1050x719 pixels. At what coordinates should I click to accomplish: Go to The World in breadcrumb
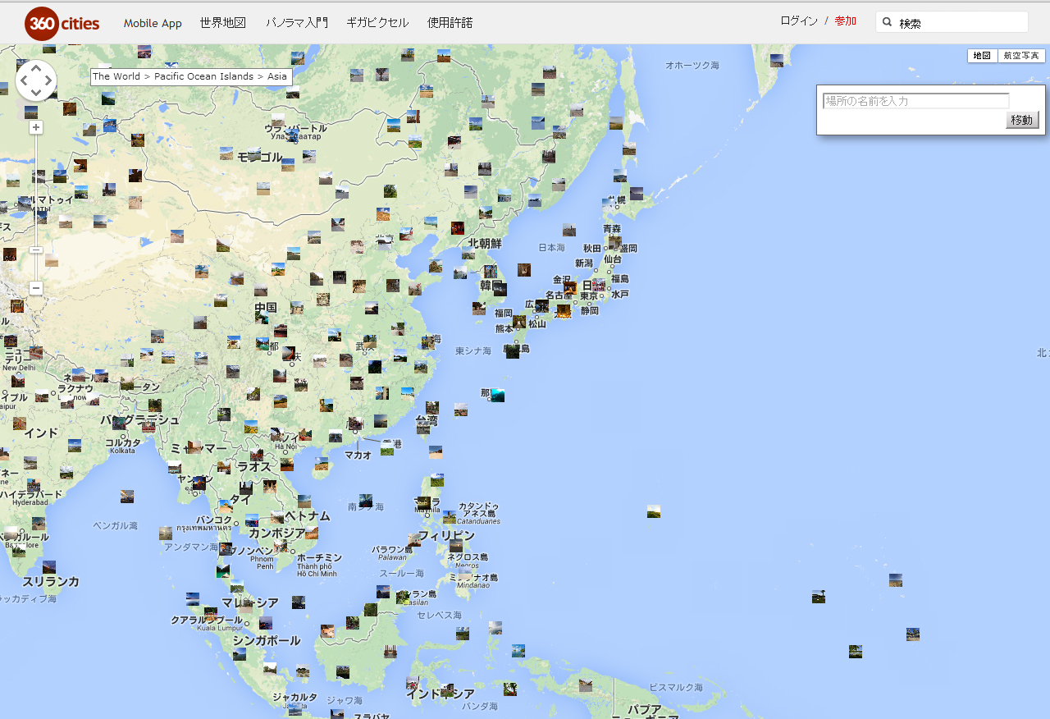[x=116, y=76]
